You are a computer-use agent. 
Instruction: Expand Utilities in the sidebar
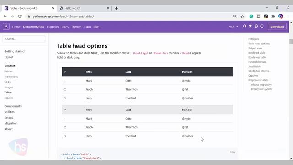click(x=9, y=112)
